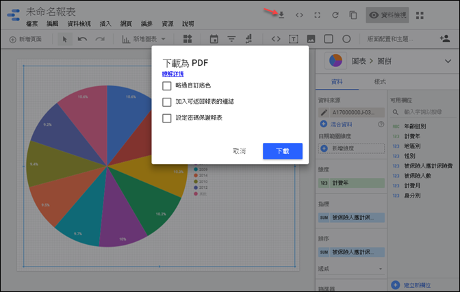Image resolution: width=460 pixels, height=292 pixels.
Task: Click 新增維度 button
Action: (351, 148)
